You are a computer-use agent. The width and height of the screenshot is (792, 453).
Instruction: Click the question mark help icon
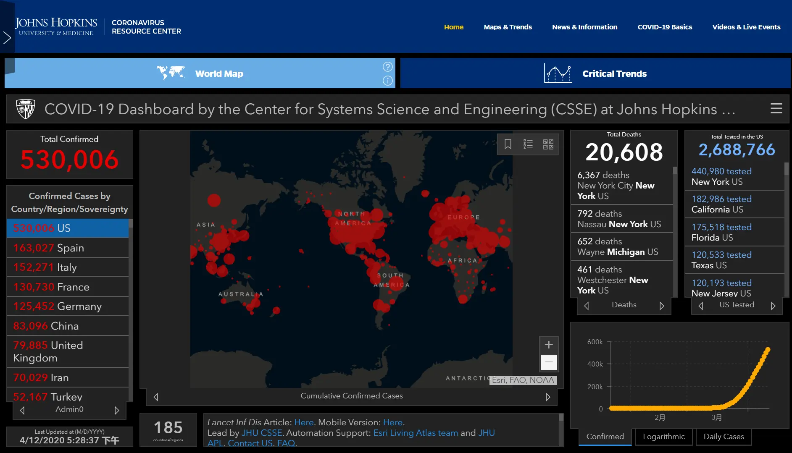tap(387, 67)
